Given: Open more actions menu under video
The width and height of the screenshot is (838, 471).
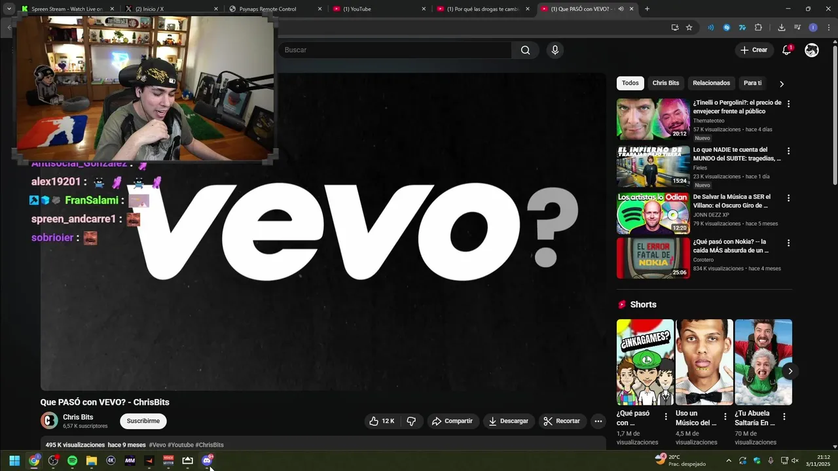Looking at the screenshot, I should [598, 421].
